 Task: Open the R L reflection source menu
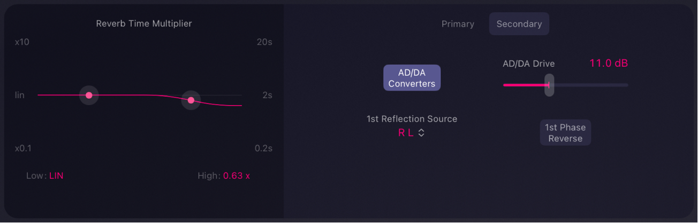tap(406, 133)
